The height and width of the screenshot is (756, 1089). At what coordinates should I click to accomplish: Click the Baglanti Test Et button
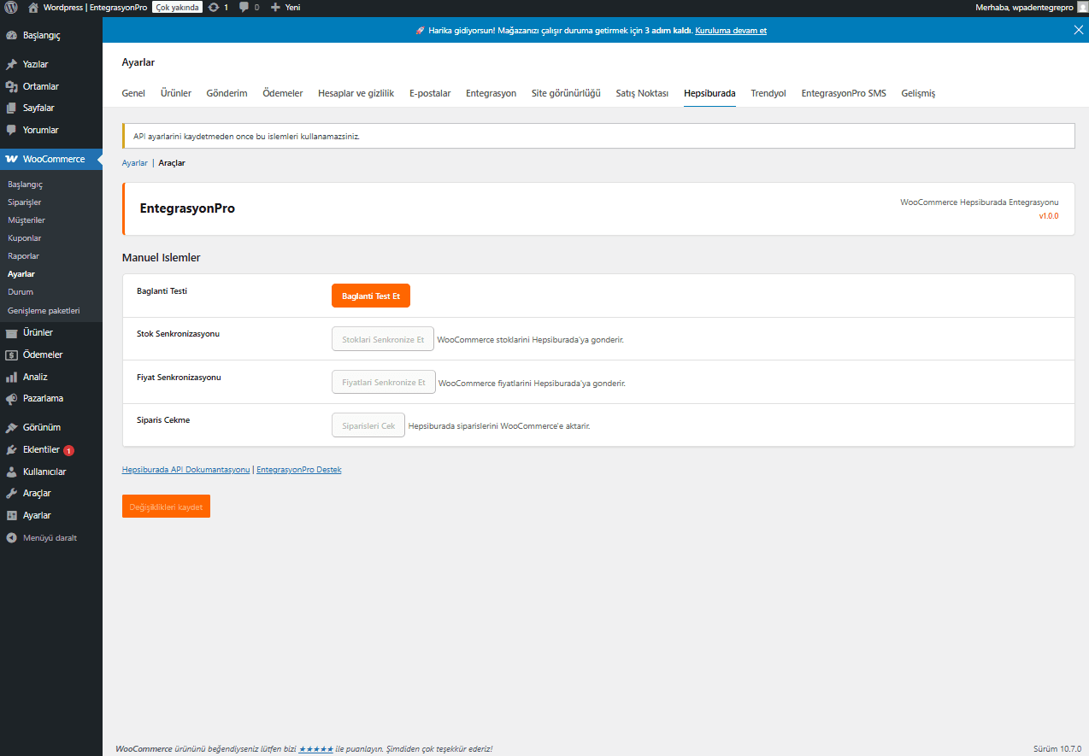pos(371,296)
